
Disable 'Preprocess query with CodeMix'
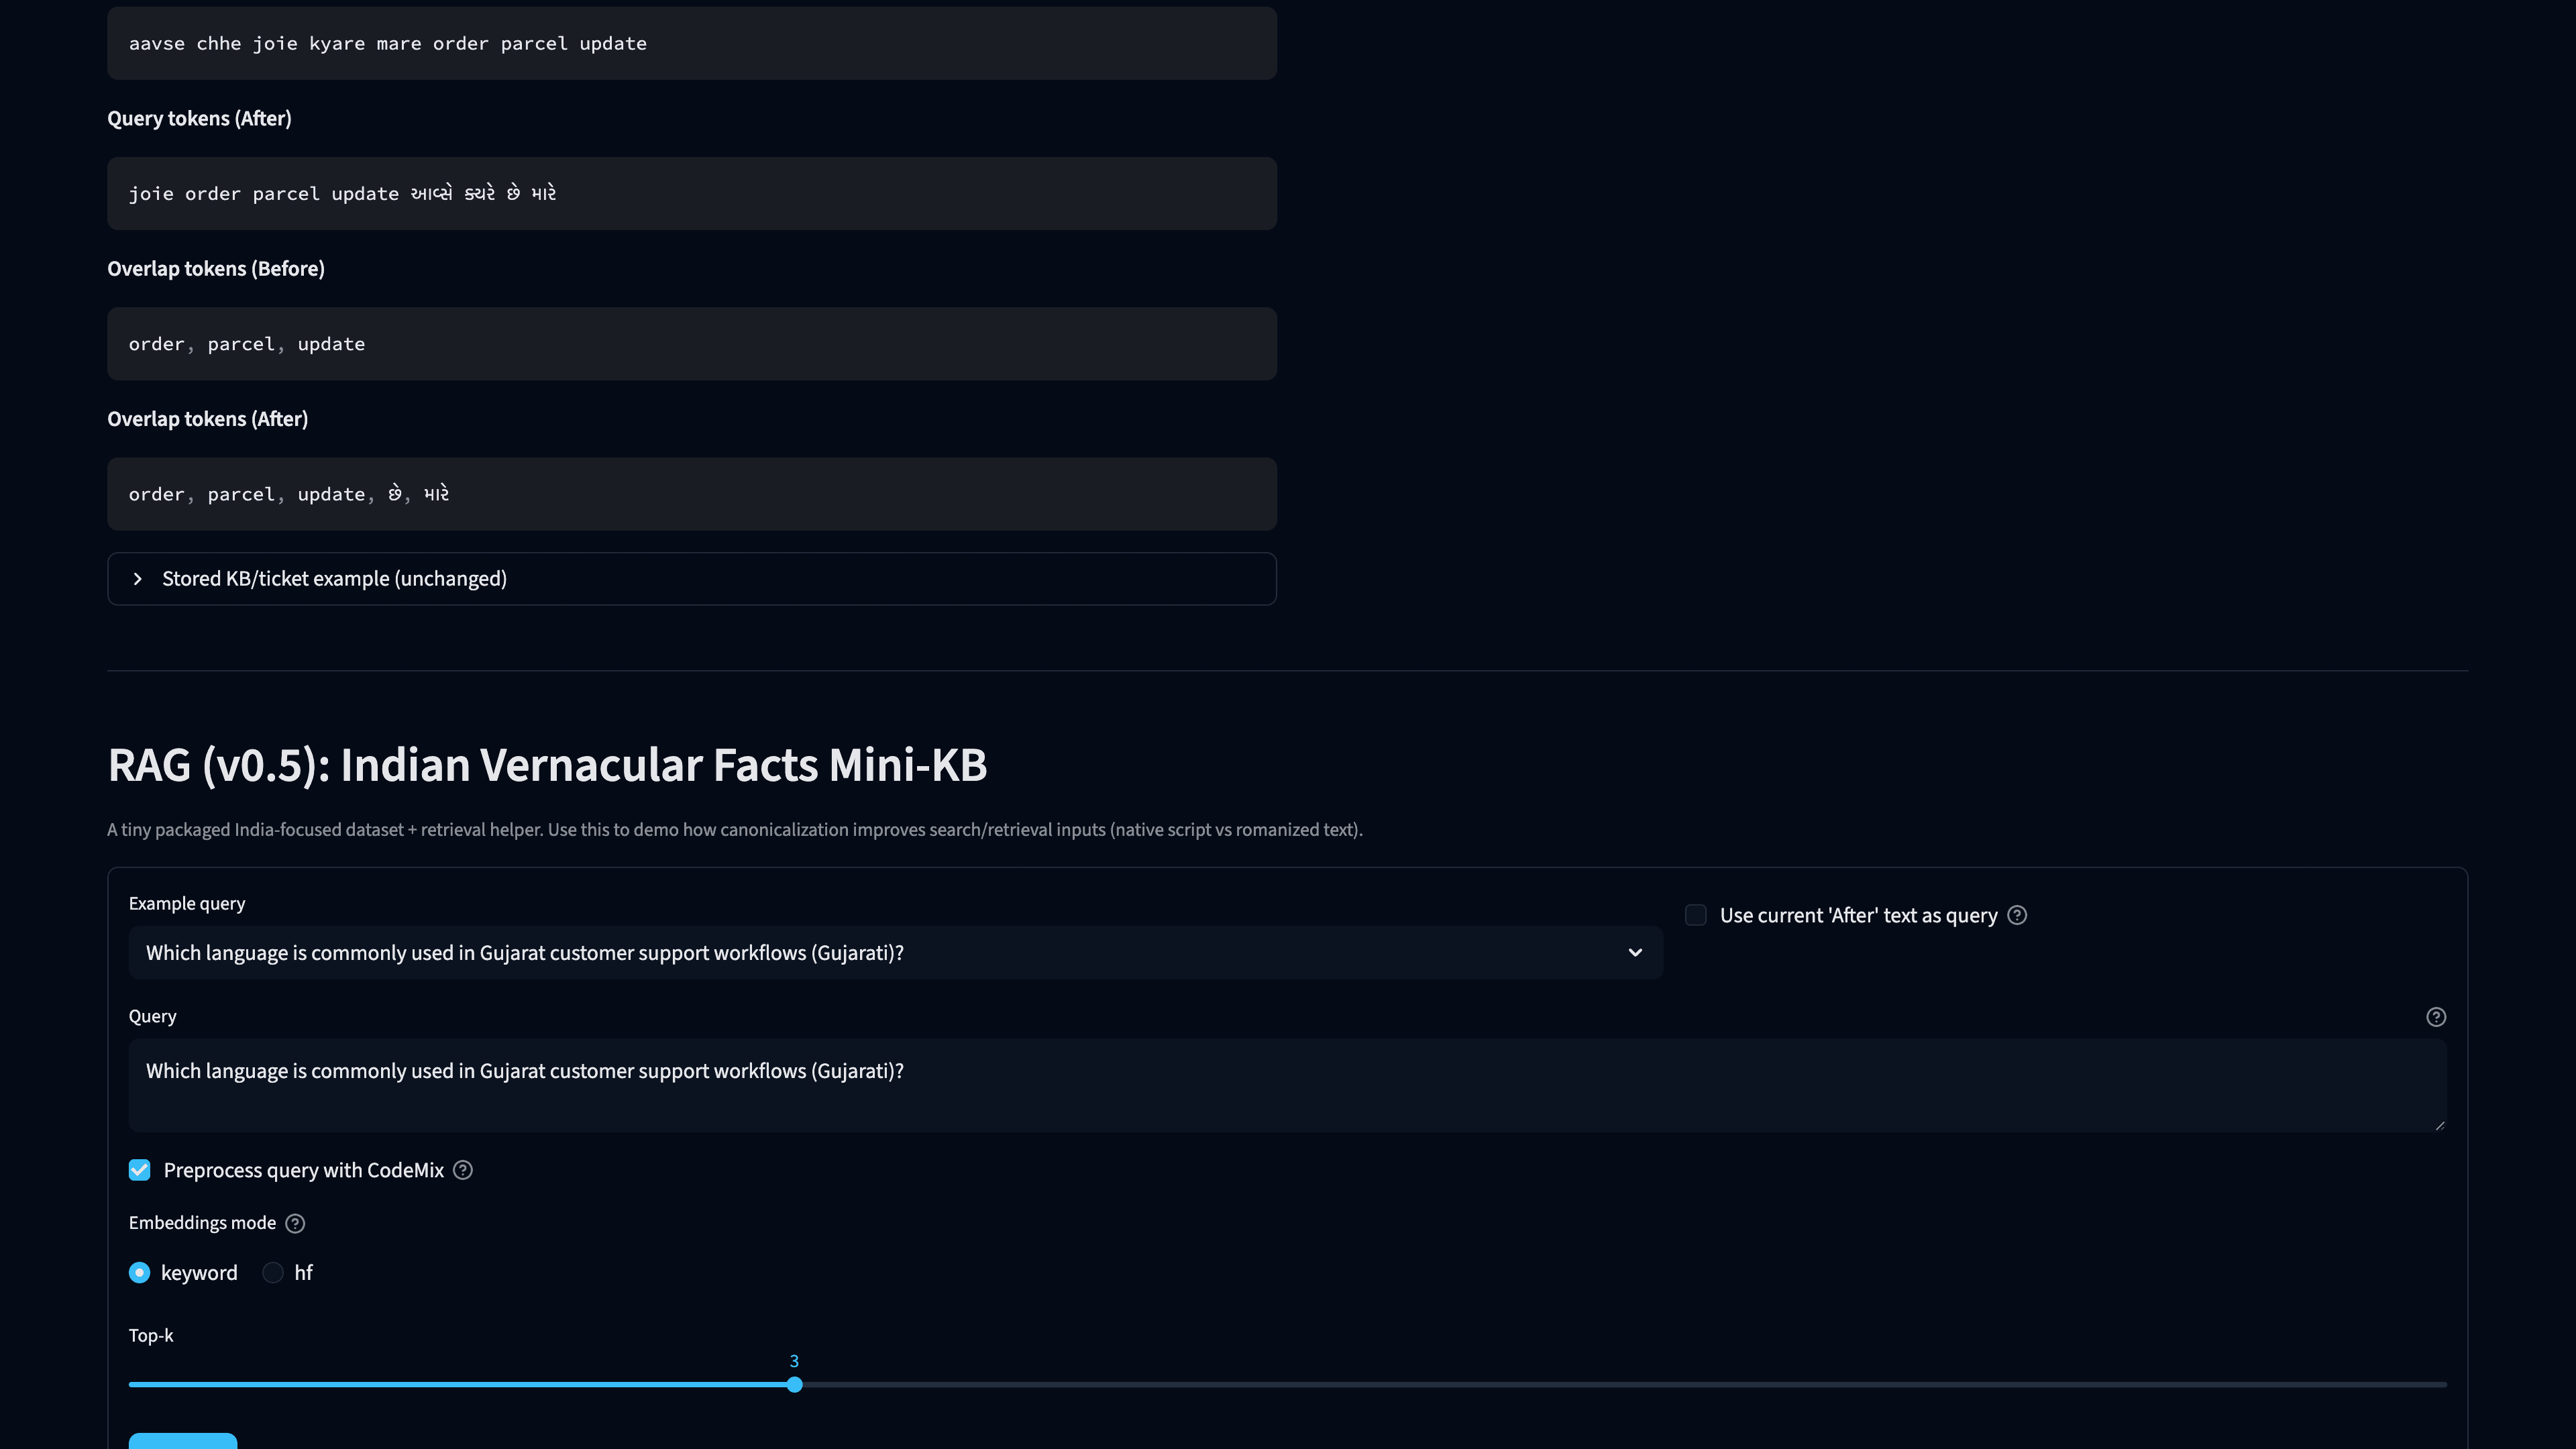point(139,1170)
